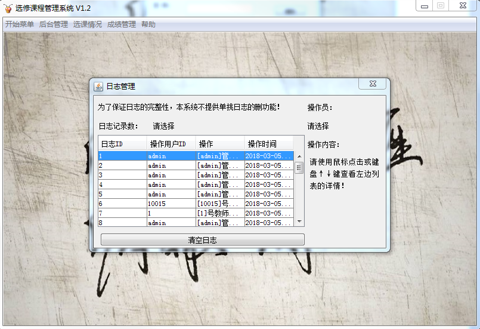Click the app icon beside 选修课程管理系统 title
The width and height of the screenshot is (480, 329).
tap(8, 8)
